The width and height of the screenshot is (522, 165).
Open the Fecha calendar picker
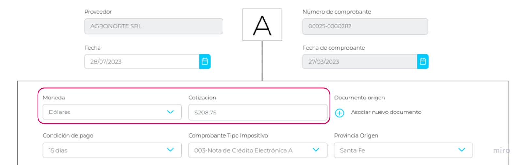pos(205,62)
